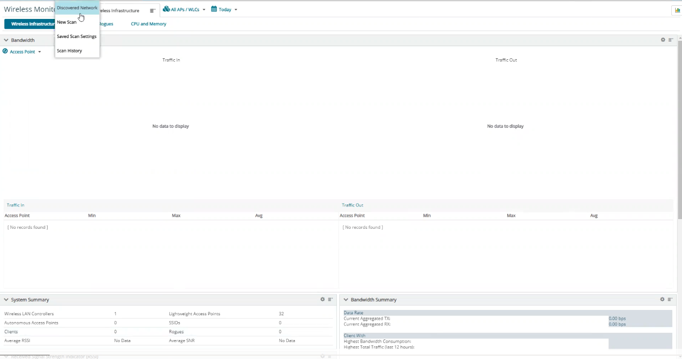
Task: Click the Highest Bandwidth Consumption label
Action: (x=377, y=342)
